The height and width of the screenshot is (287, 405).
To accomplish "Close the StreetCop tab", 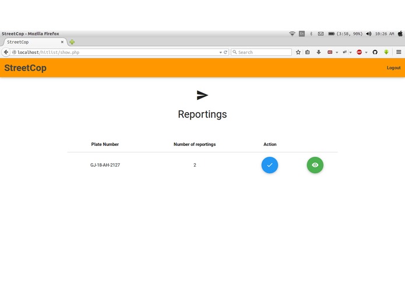I will point(62,42).
